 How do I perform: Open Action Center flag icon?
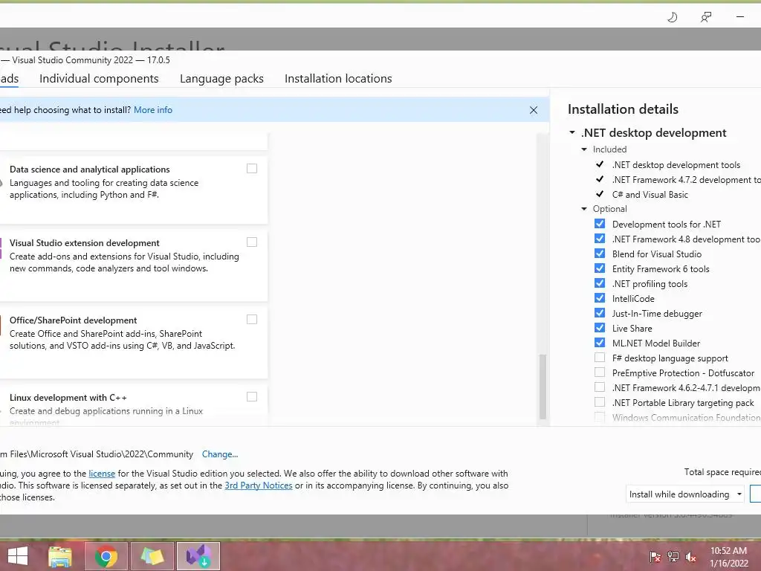(655, 556)
